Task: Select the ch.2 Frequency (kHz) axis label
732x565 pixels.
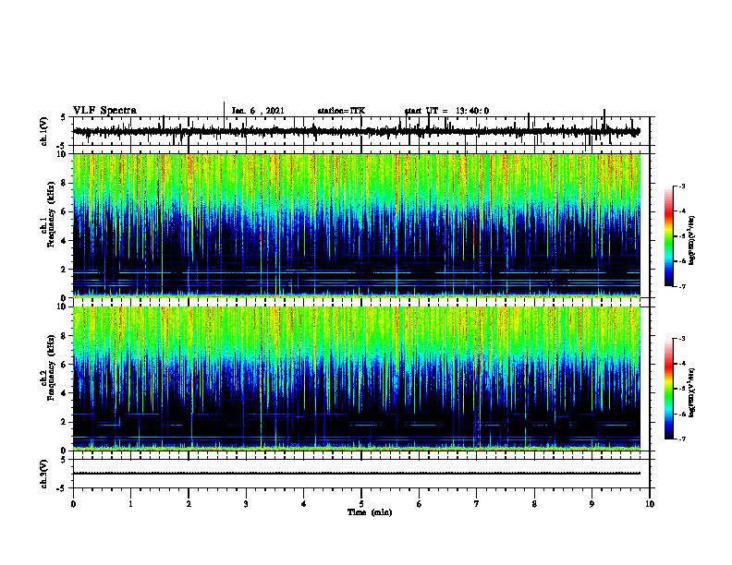Action: [49, 367]
